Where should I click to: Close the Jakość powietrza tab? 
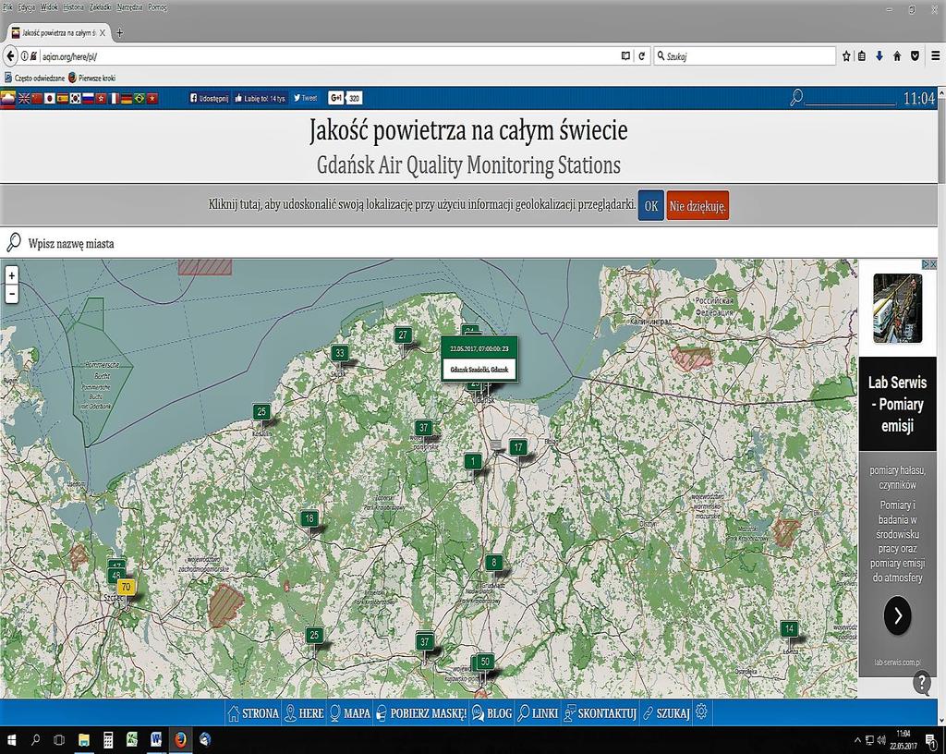coord(103,32)
